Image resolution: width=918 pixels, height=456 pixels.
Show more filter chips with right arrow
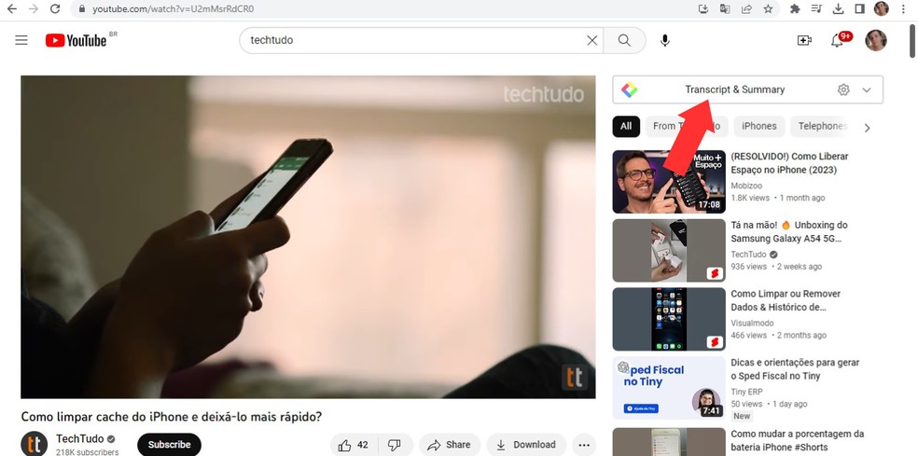pyautogui.click(x=867, y=128)
